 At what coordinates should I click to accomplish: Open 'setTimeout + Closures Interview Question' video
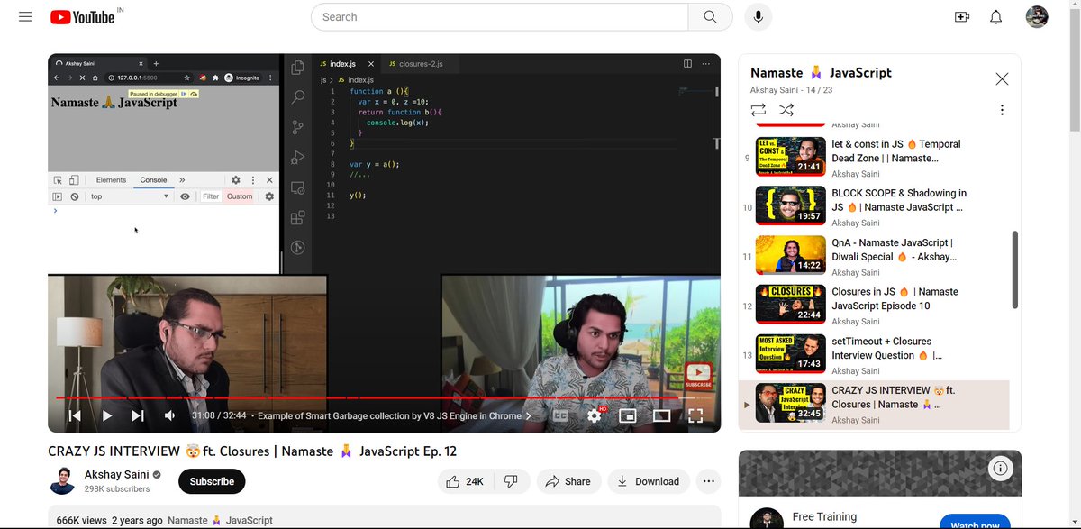click(x=874, y=355)
